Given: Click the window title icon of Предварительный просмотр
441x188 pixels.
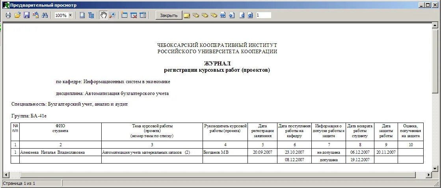Looking at the screenshot, I should [x=6, y=5].
